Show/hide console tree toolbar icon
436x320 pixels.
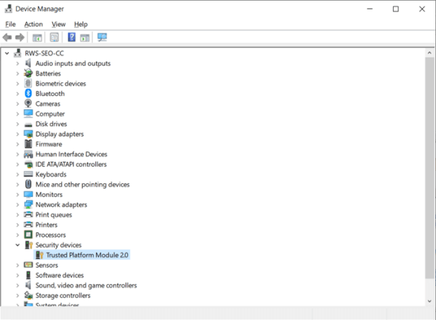point(37,38)
